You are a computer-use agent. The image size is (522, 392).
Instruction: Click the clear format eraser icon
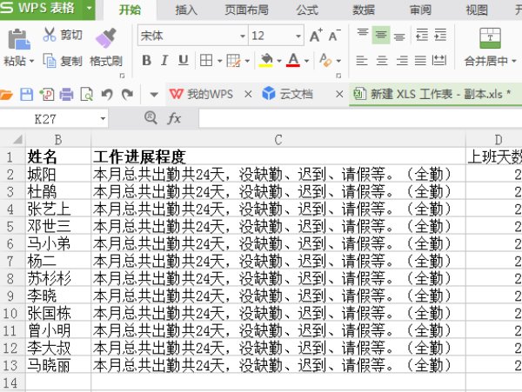tap(325, 61)
